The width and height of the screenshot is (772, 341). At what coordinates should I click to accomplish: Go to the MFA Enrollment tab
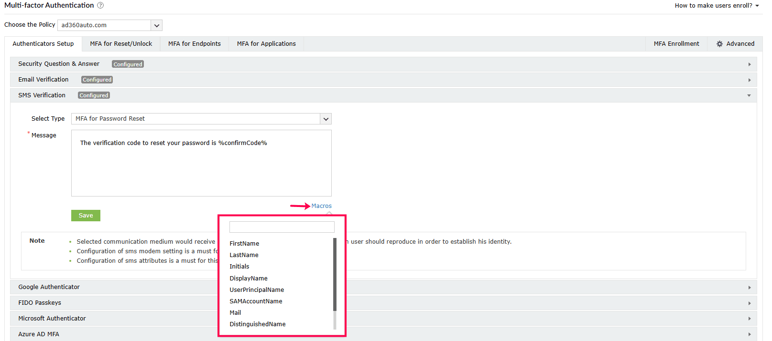[676, 44]
